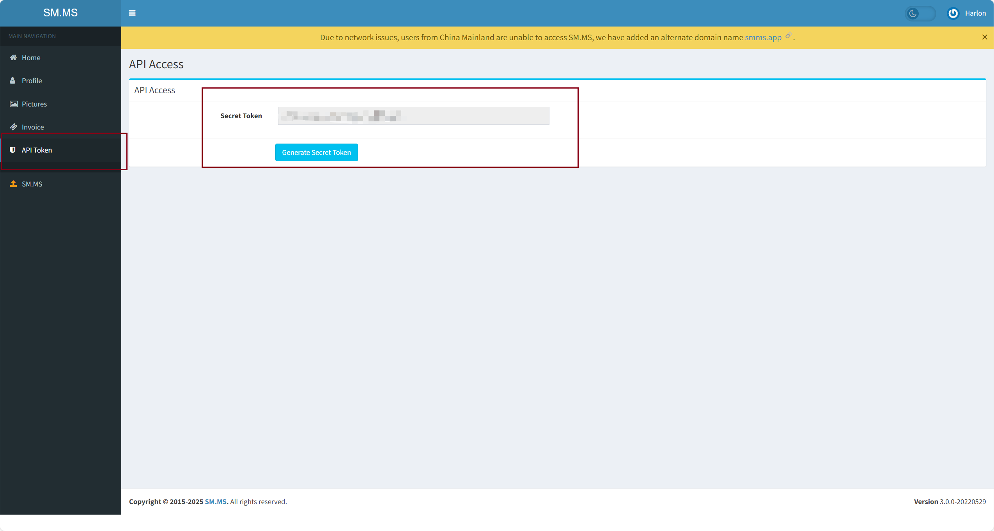The image size is (994, 531).
Task: Go to the Invoice menu item
Action: coord(33,127)
